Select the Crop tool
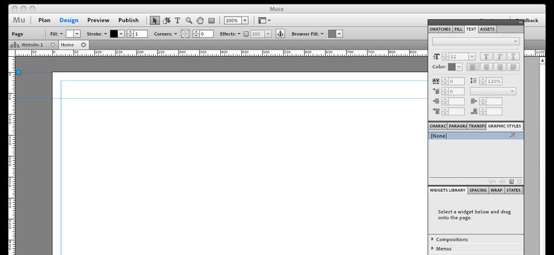This screenshot has height=255, width=554. pyautogui.click(x=167, y=20)
